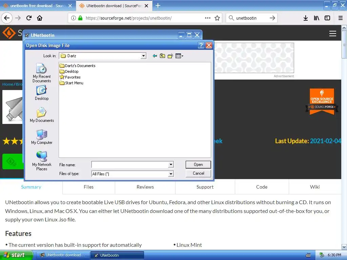The image size is (347, 260).
Task: Close the Open Disk Image File dialog
Action: (209, 45)
